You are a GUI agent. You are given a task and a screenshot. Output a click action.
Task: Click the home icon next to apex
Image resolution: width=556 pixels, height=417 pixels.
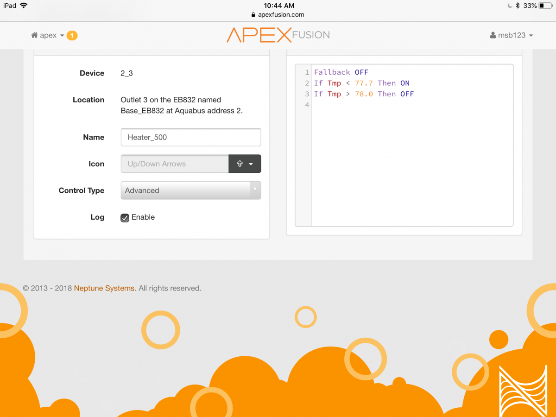[x=34, y=36]
